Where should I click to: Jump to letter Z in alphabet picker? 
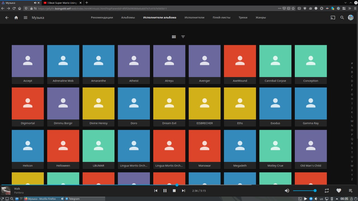coord(352,179)
